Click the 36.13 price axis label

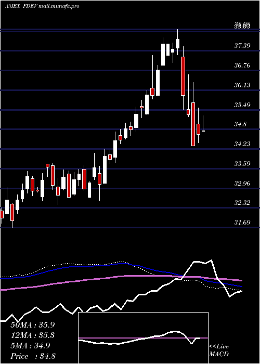click(x=242, y=85)
